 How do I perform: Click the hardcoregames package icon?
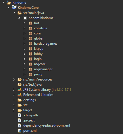click(x=30, y=44)
